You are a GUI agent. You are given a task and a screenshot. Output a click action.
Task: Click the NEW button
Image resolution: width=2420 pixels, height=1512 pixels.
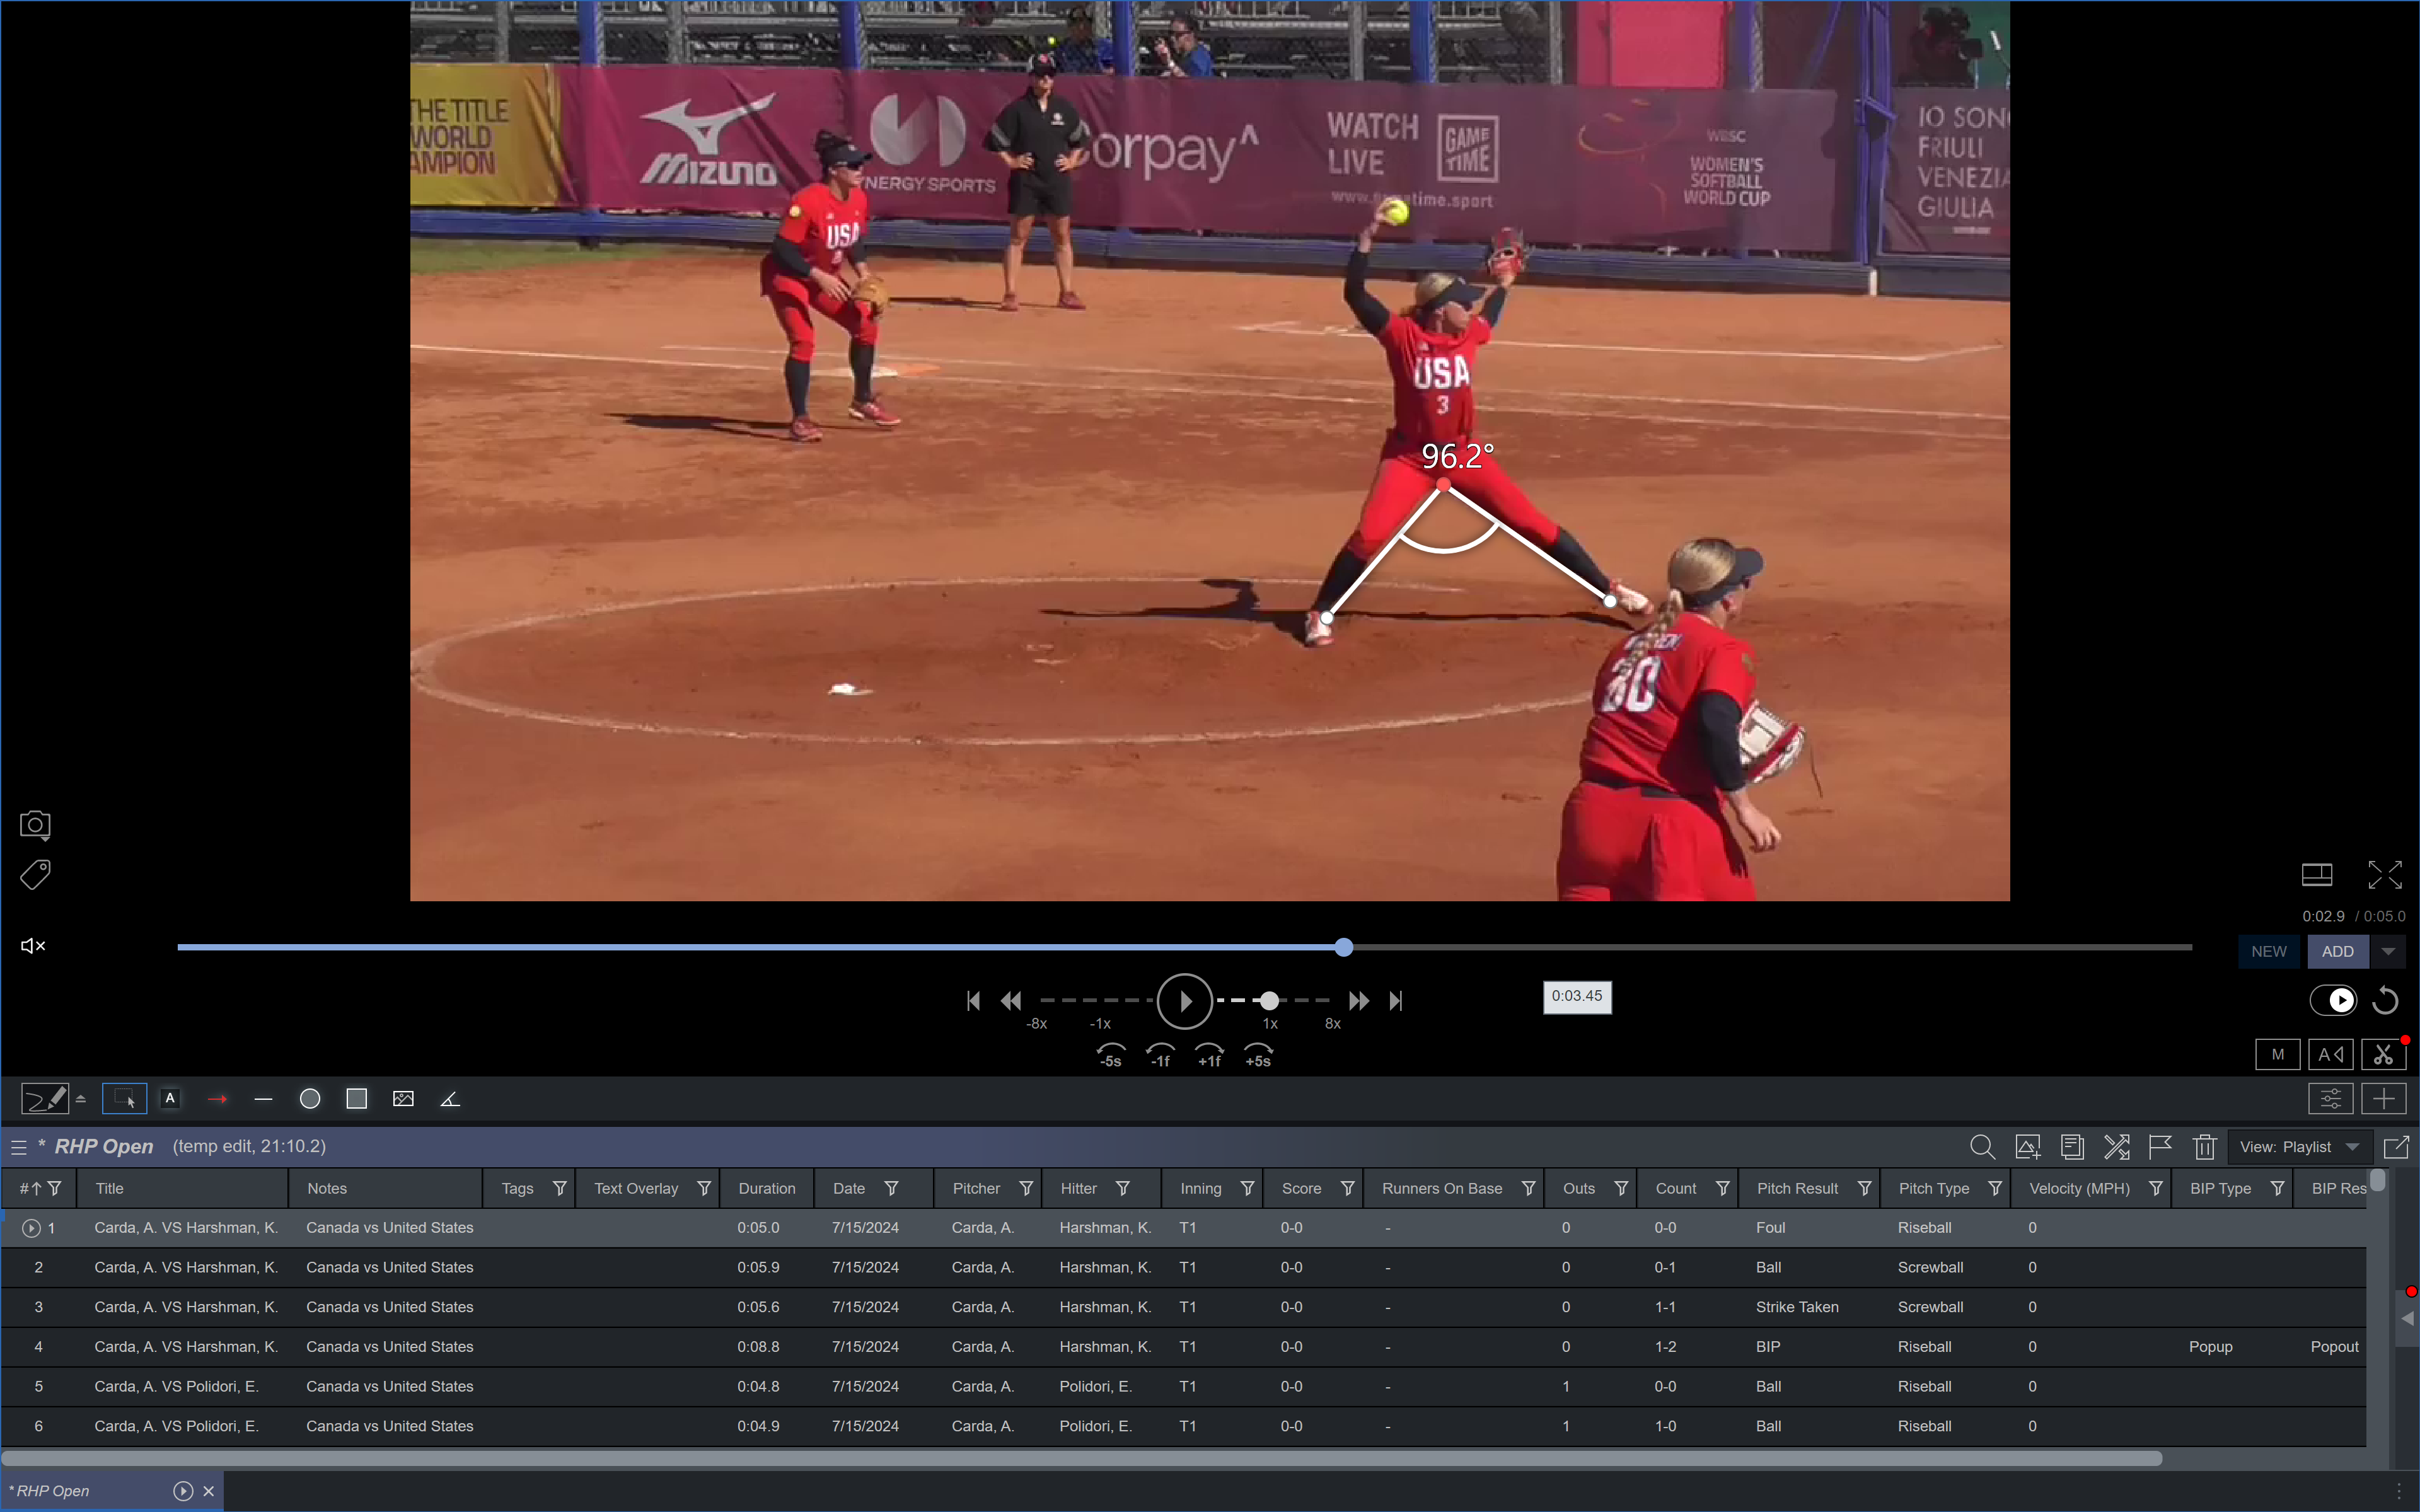coord(2268,951)
